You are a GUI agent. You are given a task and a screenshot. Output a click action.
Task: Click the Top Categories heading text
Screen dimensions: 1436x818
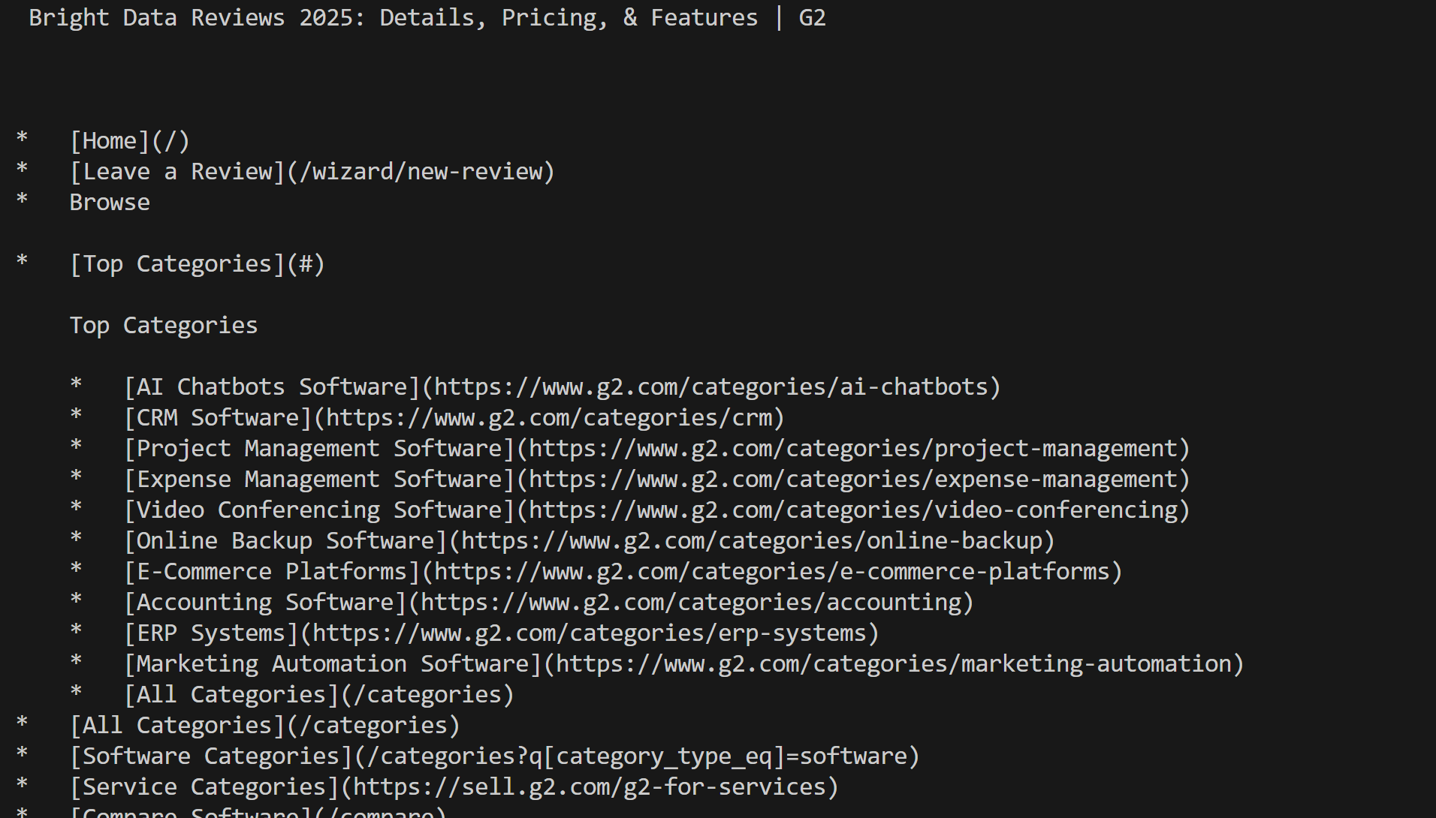164,326
